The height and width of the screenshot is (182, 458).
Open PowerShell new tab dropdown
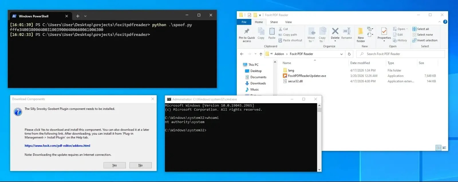click(85, 16)
